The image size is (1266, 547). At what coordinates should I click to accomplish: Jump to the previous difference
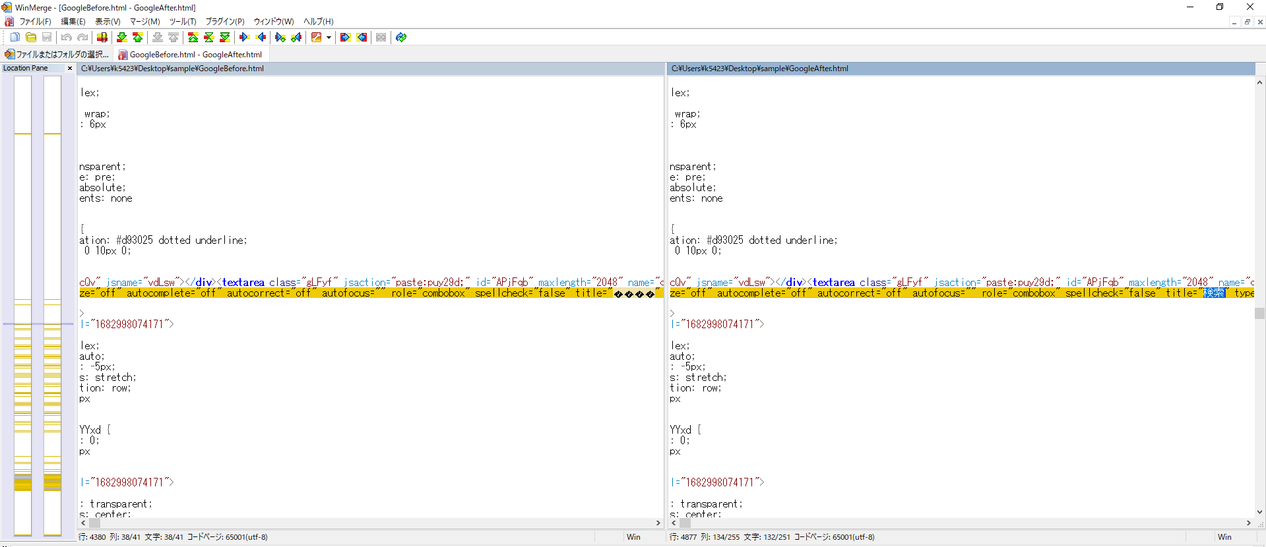click(138, 38)
